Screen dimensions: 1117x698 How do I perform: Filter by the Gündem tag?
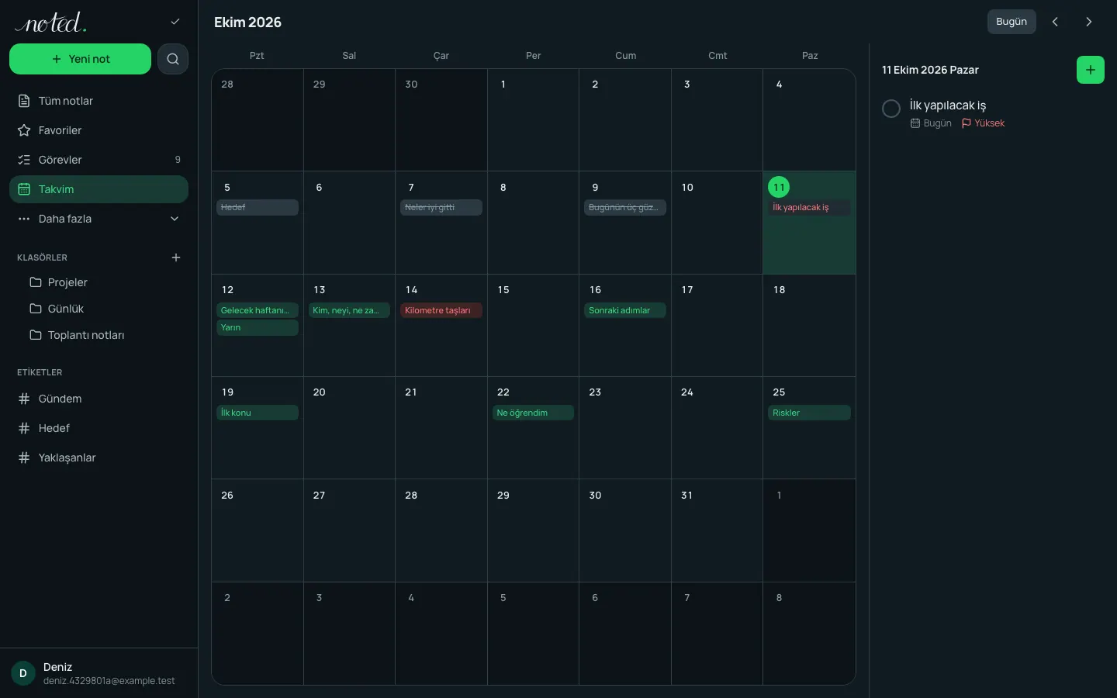(99, 399)
